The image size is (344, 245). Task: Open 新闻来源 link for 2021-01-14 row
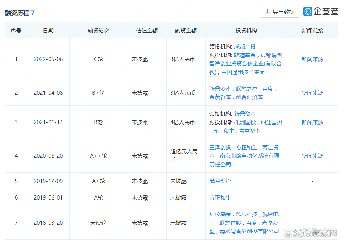pyautogui.click(x=312, y=122)
